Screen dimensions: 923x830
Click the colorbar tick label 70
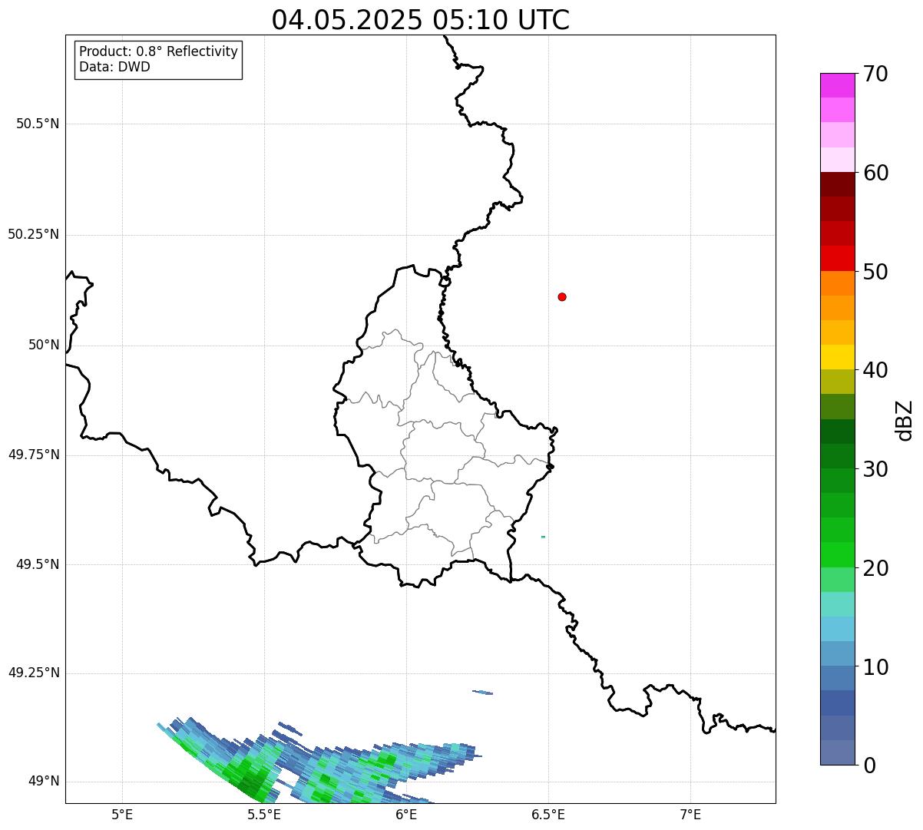(875, 74)
